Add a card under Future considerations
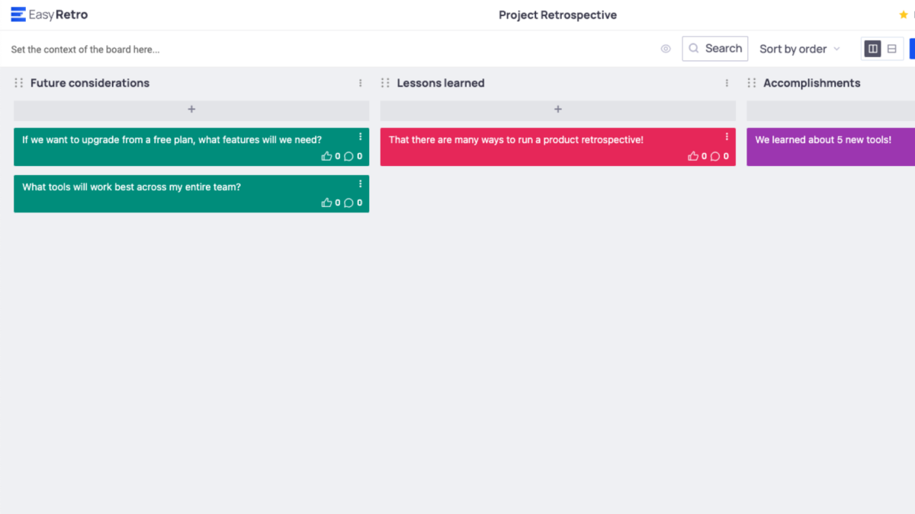This screenshot has height=514, width=915. click(191, 109)
